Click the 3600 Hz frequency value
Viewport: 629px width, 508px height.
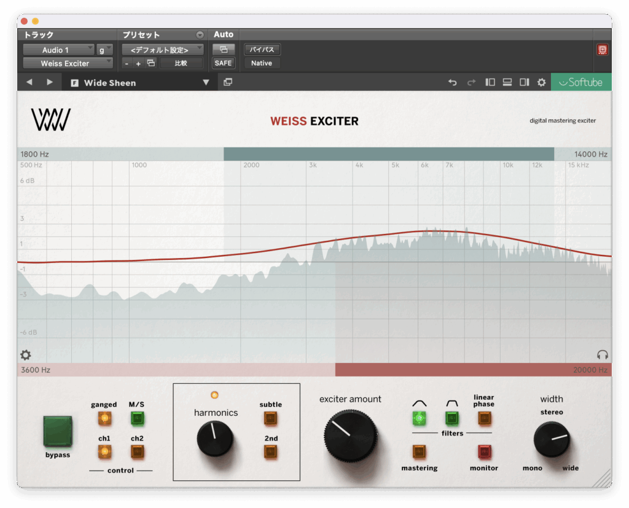[x=36, y=370]
